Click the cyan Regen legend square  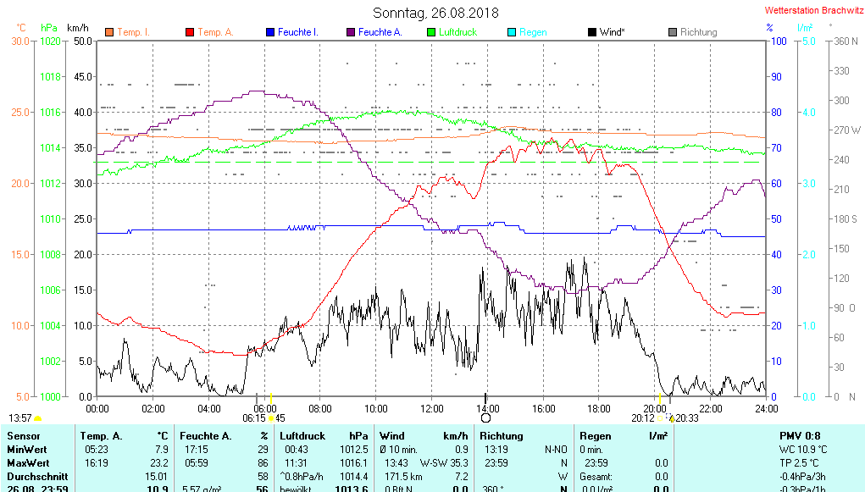[511, 32]
